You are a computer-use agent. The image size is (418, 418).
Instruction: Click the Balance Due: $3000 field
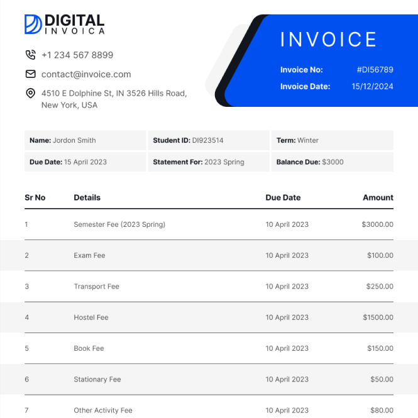pyautogui.click(x=333, y=162)
